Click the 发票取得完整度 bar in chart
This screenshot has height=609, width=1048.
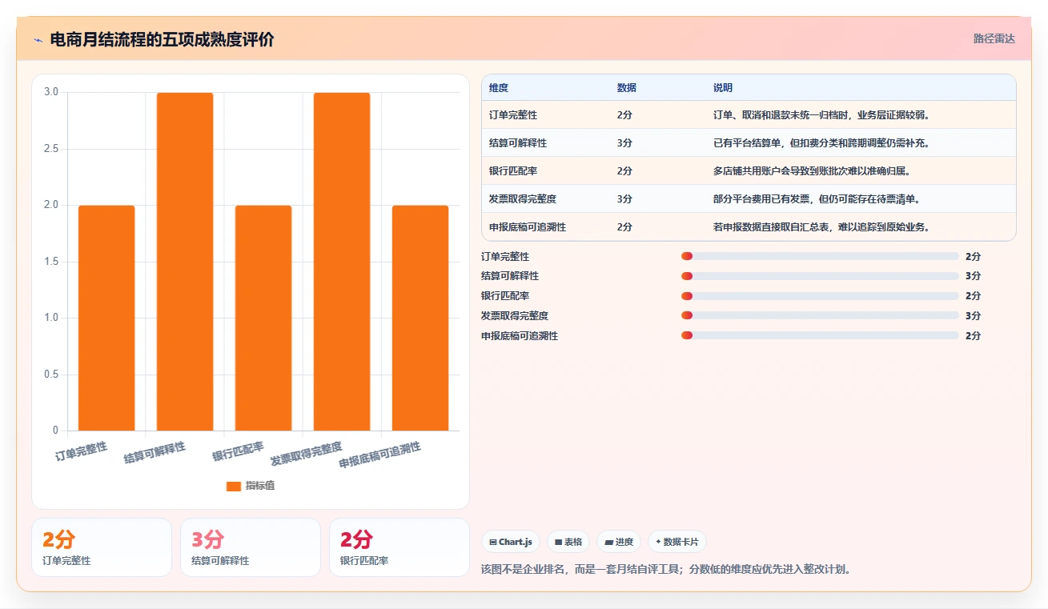point(342,262)
